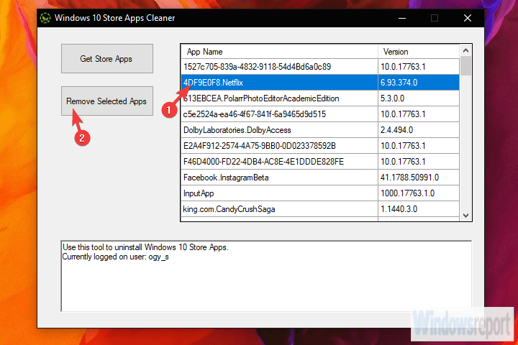
Task: Click scroll down arrow of app list
Action: point(465,215)
